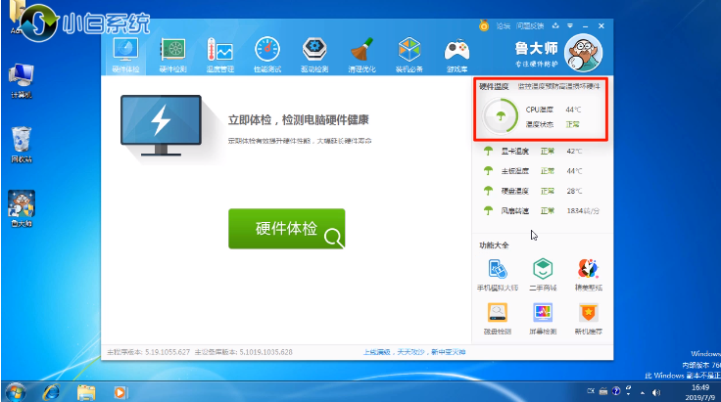Open the 新机推荐 new PC recommendation tool

588,317
